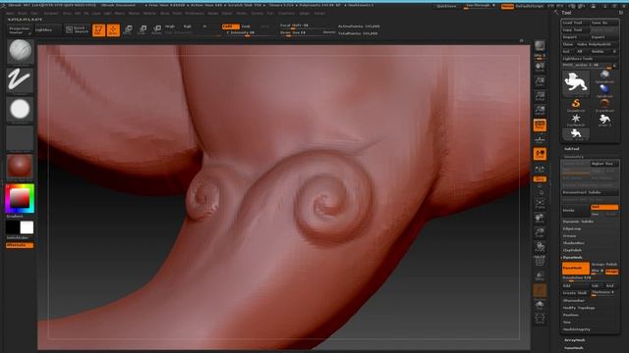The height and width of the screenshot is (353, 629).
Task: Open the white round alpha picker
Action: pyautogui.click(x=20, y=109)
